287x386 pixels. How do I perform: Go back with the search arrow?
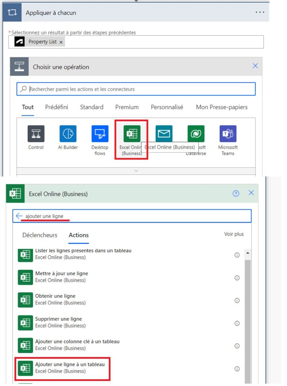coord(19,216)
